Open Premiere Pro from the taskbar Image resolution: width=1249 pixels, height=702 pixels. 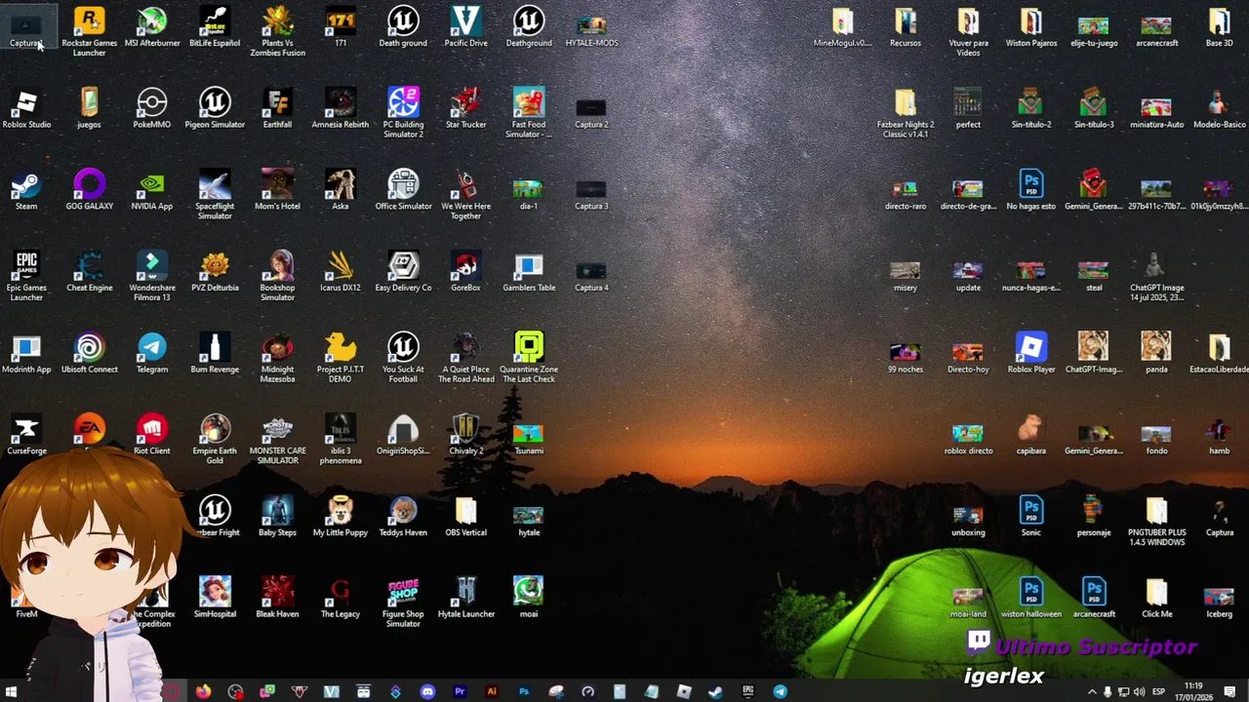(460, 691)
